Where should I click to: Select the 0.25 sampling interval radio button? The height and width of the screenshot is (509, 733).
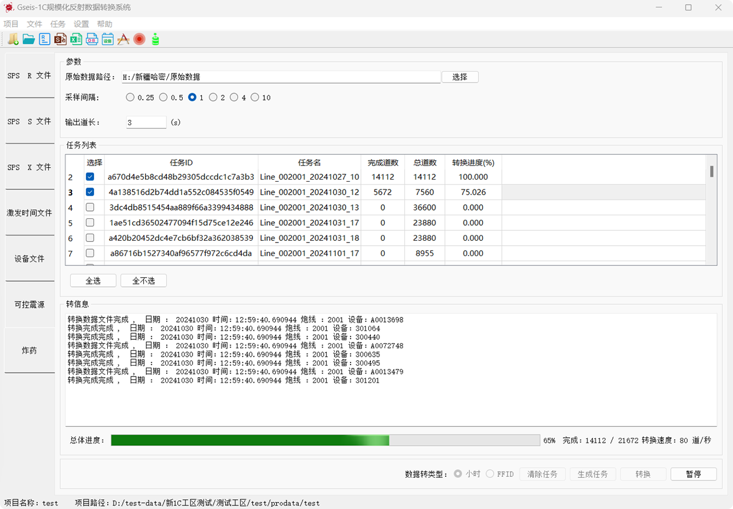pyautogui.click(x=130, y=97)
